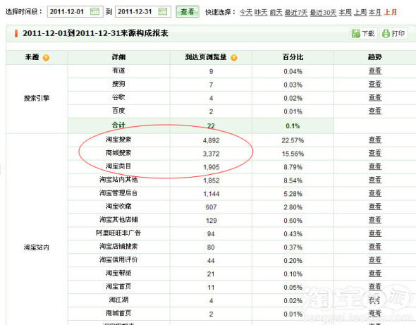View trend for 有道 row
416x325 pixels.
pos(375,70)
